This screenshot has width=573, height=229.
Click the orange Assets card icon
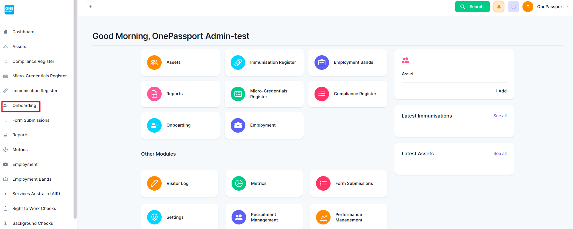coord(154,63)
